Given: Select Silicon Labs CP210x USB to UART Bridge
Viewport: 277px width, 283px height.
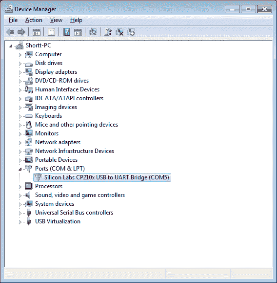Looking at the screenshot, I should 102,177.
